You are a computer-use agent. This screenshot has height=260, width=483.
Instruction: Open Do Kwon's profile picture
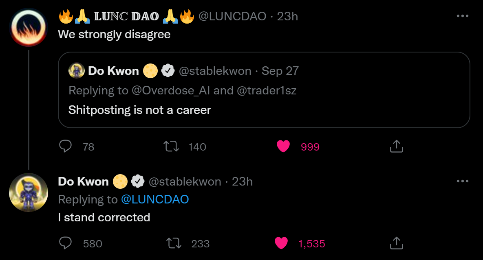[29, 192]
